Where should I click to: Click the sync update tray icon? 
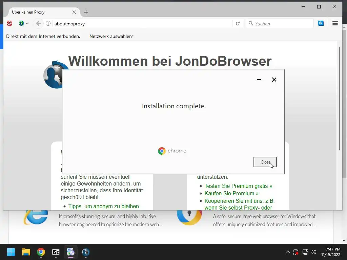point(296,252)
